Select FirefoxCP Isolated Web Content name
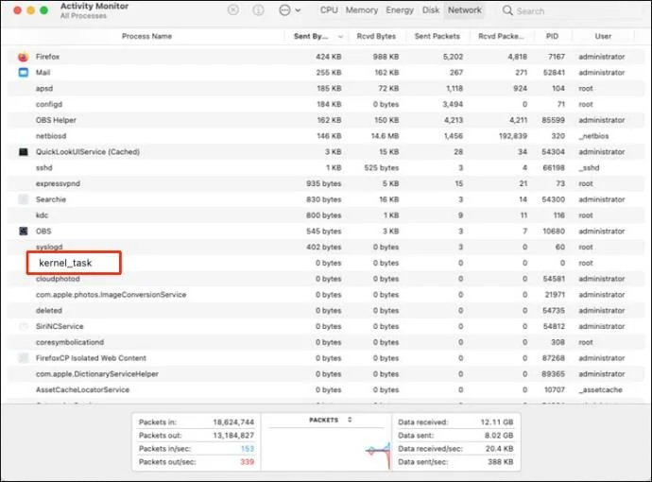Image resolution: width=652 pixels, height=482 pixels. coord(91,358)
